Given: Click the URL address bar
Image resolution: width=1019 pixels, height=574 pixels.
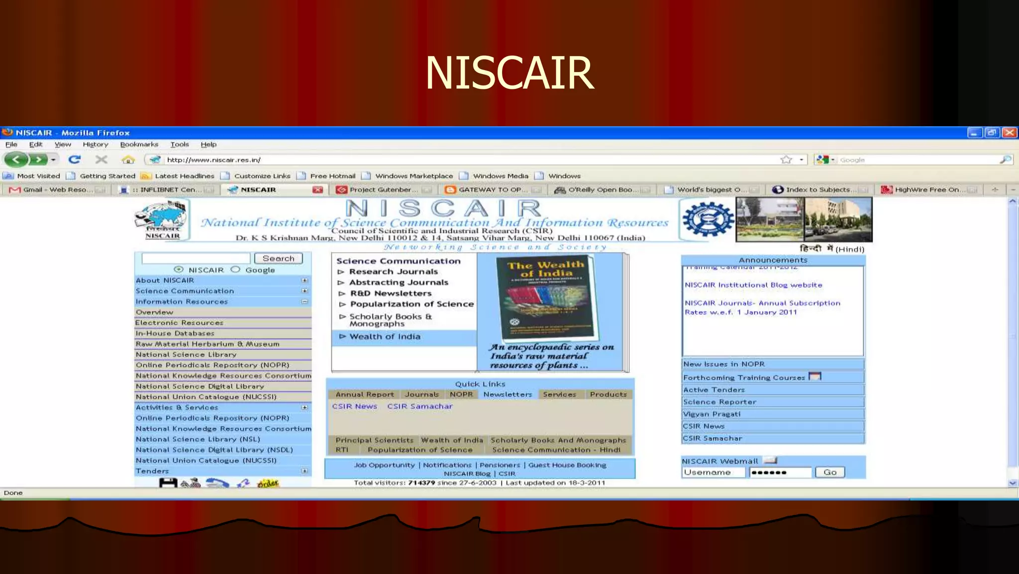Looking at the screenshot, I should (x=468, y=160).
